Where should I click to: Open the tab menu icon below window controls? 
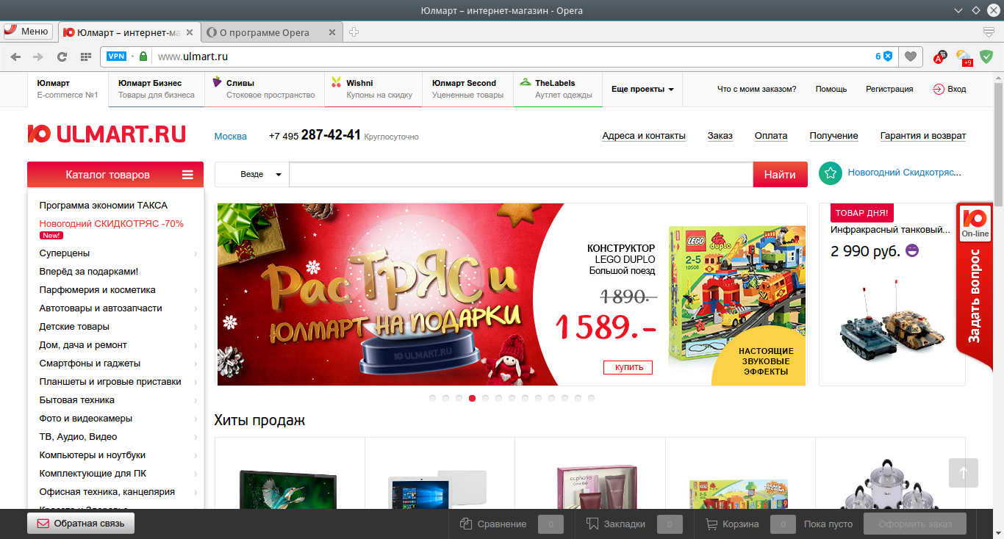coord(989,32)
